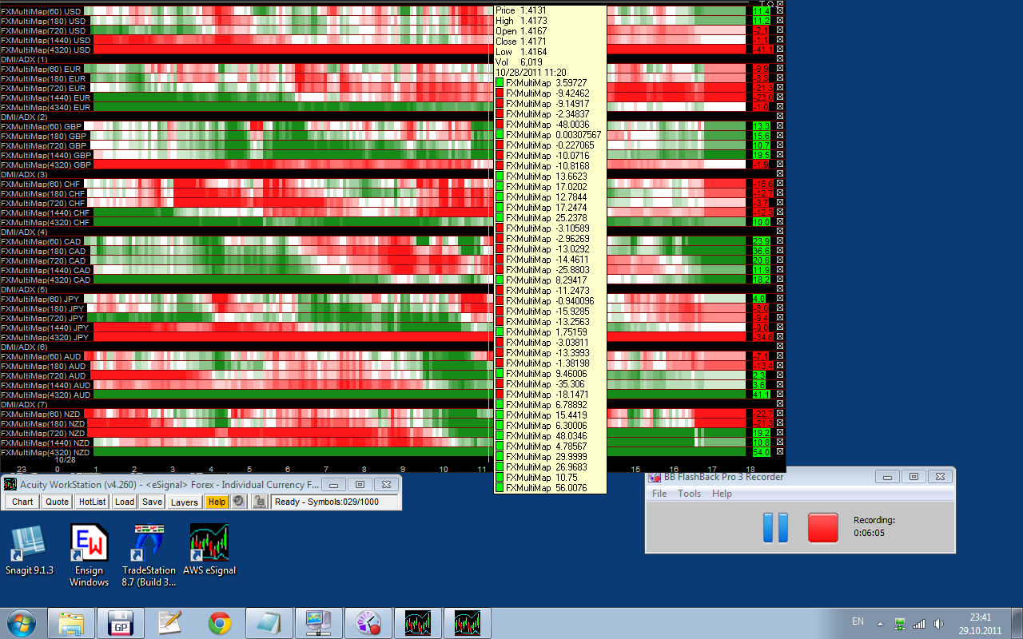The height and width of the screenshot is (639, 1023).
Task: Pause the BB FlashBack recording
Action: [775, 528]
